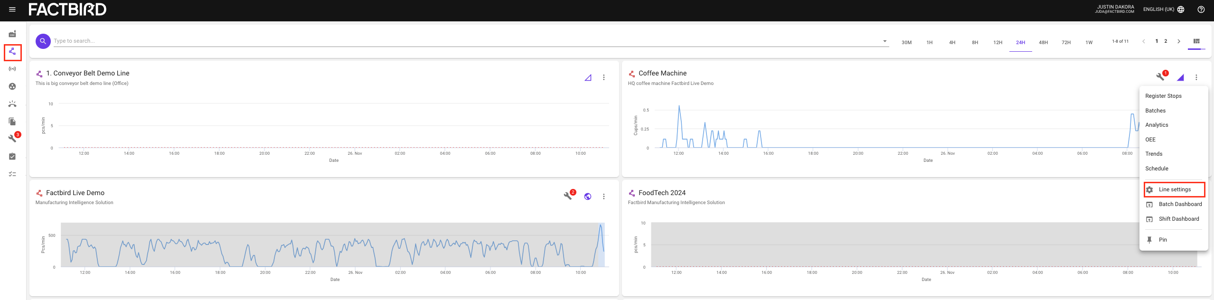
Task: Select the 72H time range
Action: pyautogui.click(x=1066, y=42)
